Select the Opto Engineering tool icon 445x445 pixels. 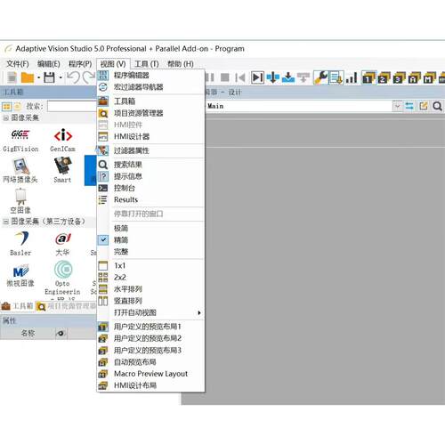point(62,279)
